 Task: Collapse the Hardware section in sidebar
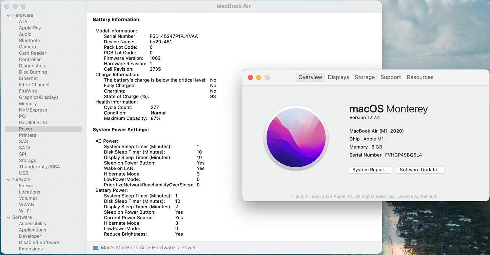pyautogui.click(x=8, y=15)
